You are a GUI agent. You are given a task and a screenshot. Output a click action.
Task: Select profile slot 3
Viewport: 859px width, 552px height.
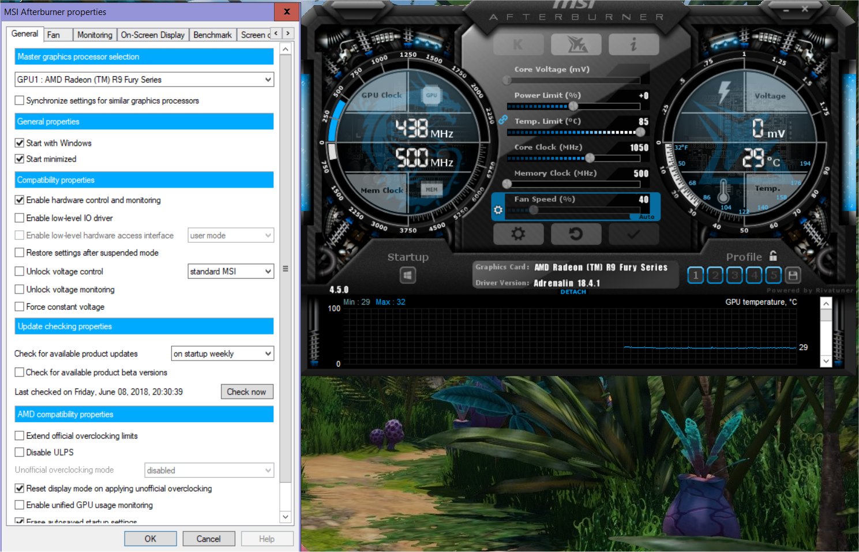[735, 275]
